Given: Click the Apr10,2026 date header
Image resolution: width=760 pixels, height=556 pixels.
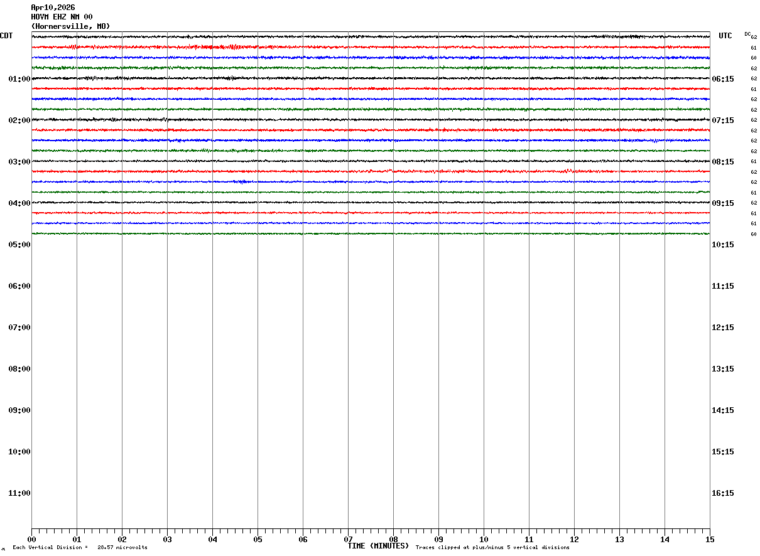Looking at the screenshot, I should click(53, 8).
